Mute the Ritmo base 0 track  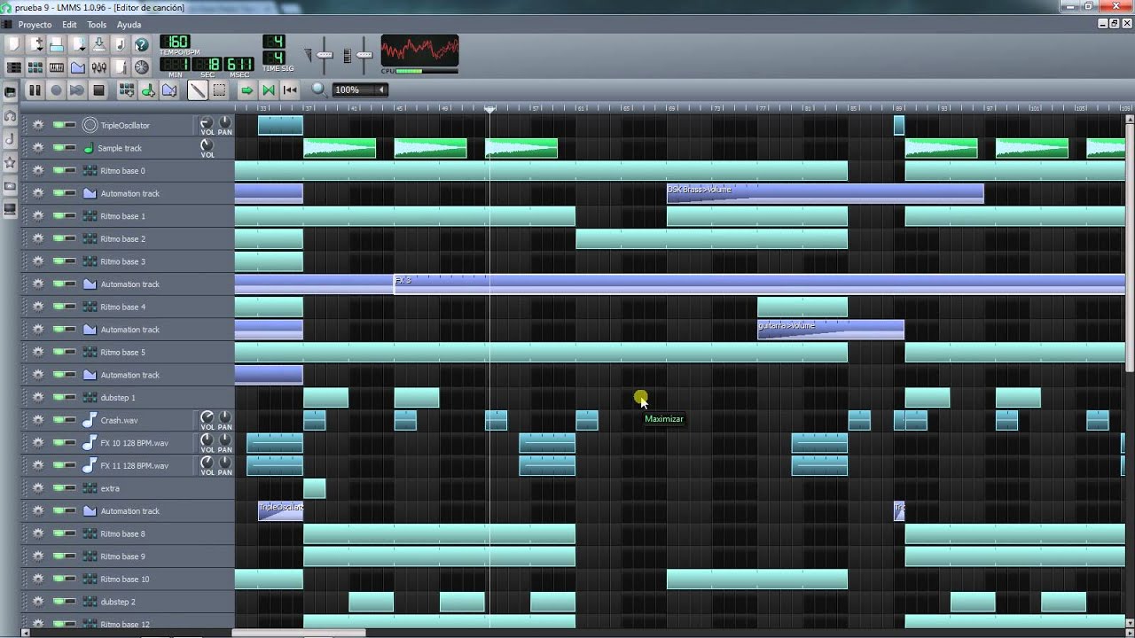[x=59, y=170]
